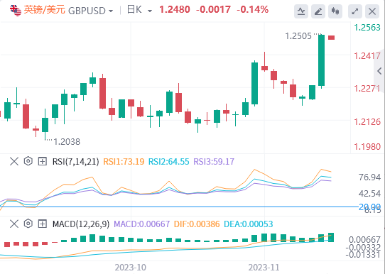Click the 1.2271 price axis label
Screen dimensions: 385x274
click(x=367, y=89)
